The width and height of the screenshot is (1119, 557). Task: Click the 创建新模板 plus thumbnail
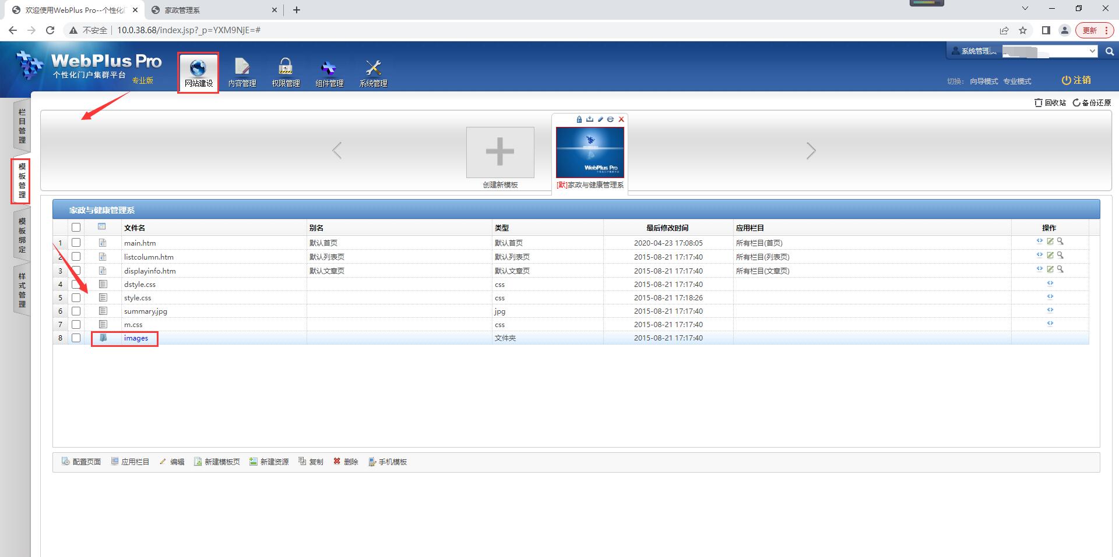click(x=500, y=152)
